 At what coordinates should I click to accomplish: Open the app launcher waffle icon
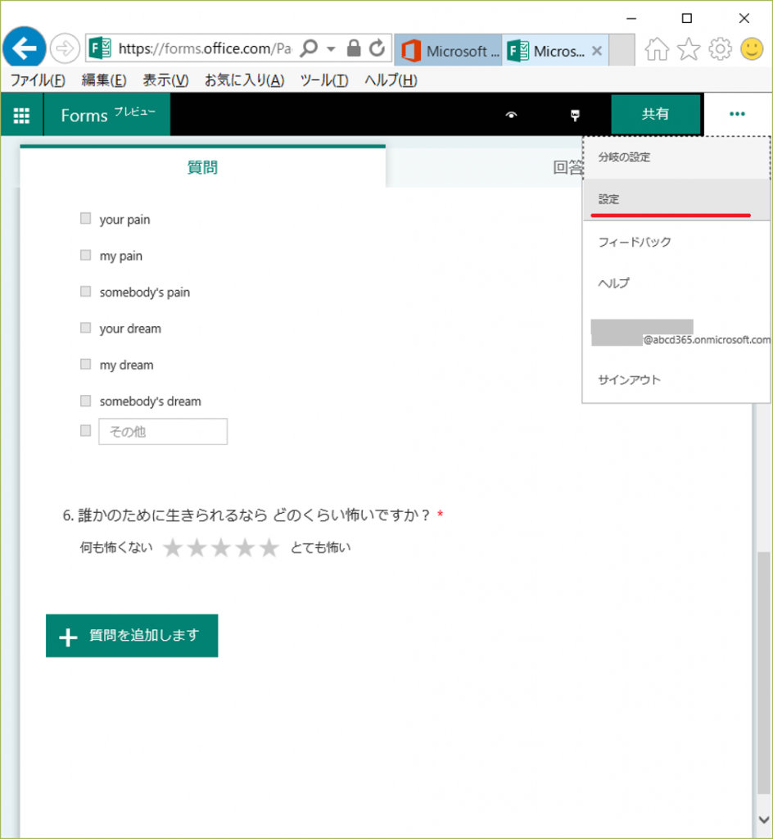click(21, 115)
